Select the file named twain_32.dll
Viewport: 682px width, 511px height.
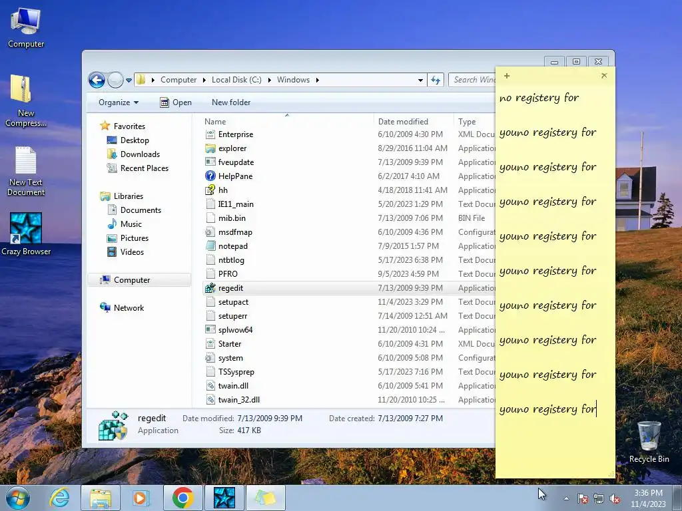click(x=239, y=400)
